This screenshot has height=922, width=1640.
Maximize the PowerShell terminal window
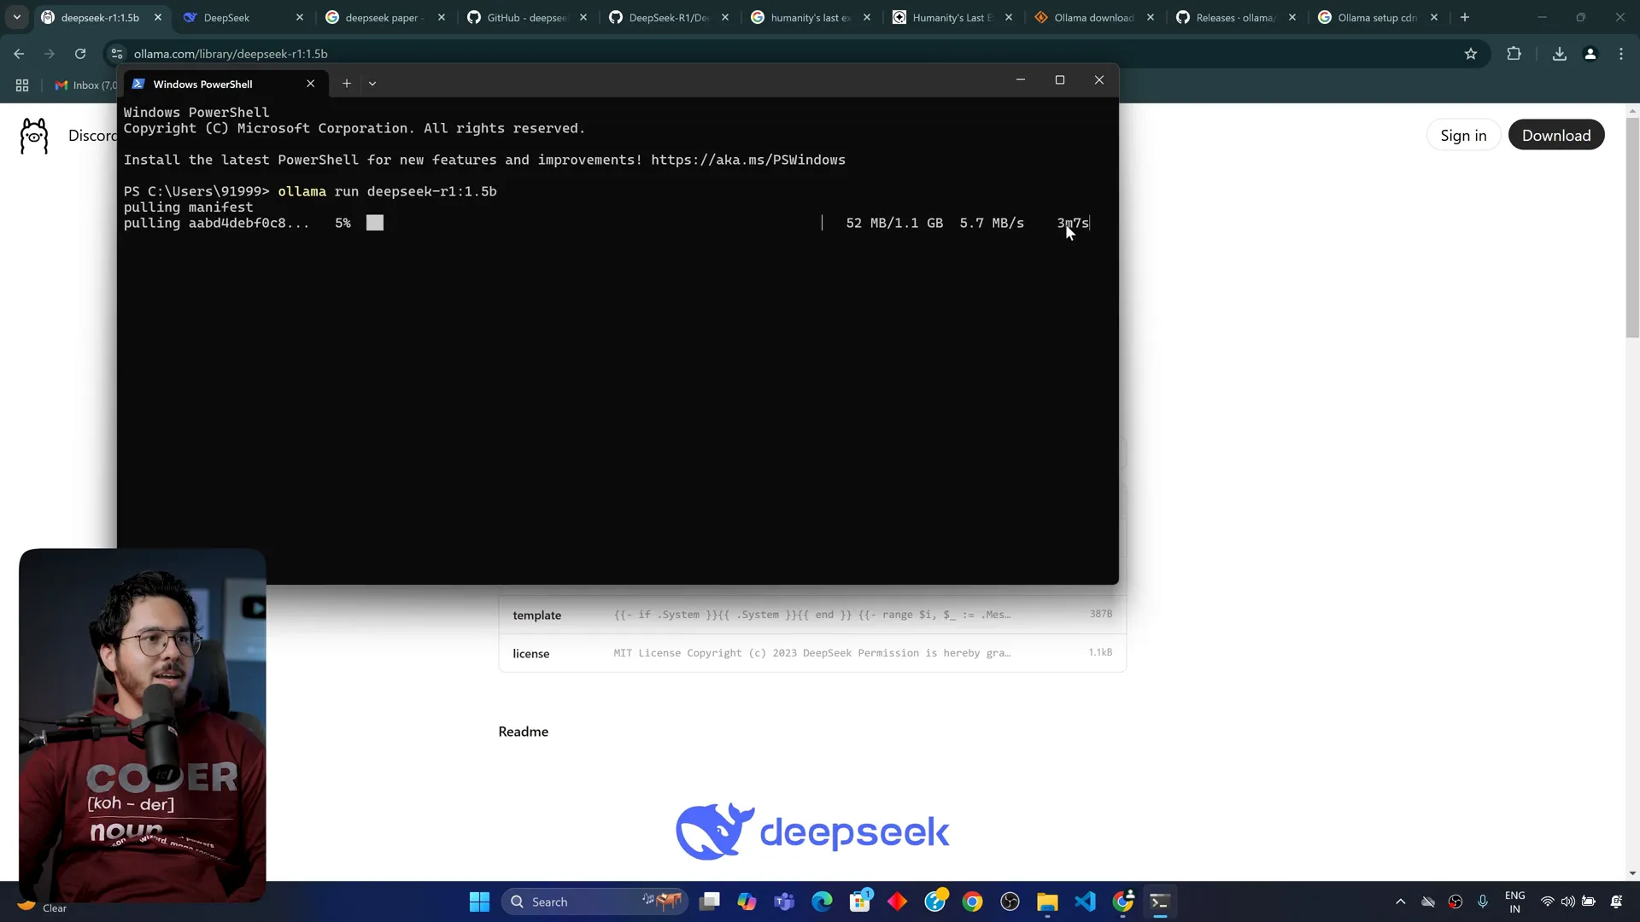pyautogui.click(x=1060, y=80)
